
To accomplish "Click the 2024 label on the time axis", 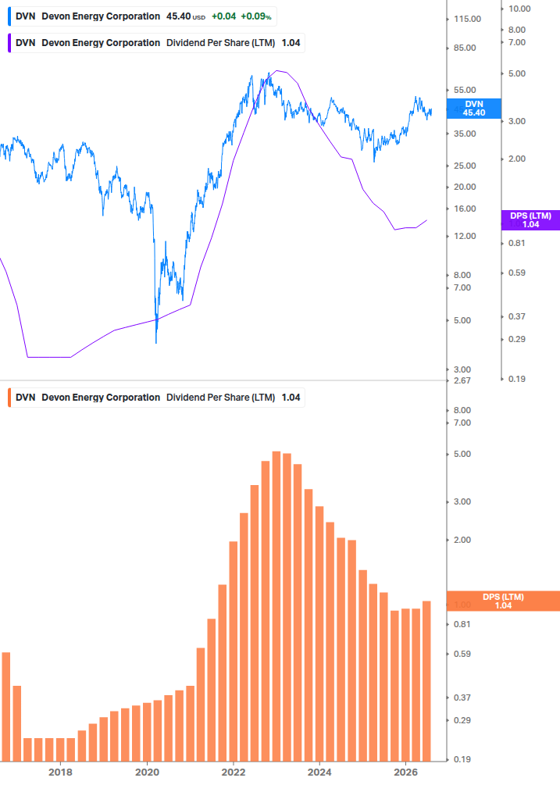I will coord(319,772).
